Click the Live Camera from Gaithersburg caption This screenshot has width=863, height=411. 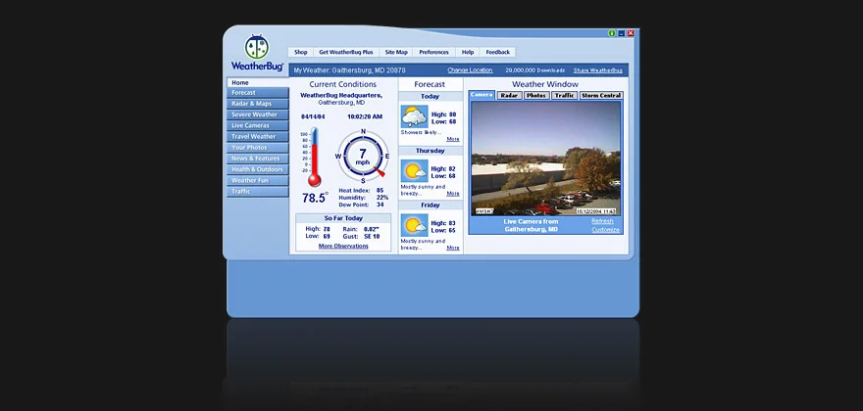coord(532,225)
